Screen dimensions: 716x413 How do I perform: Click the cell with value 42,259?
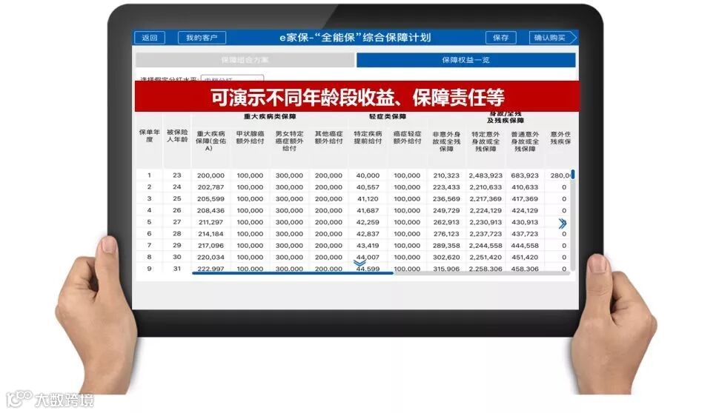(x=368, y=223)
